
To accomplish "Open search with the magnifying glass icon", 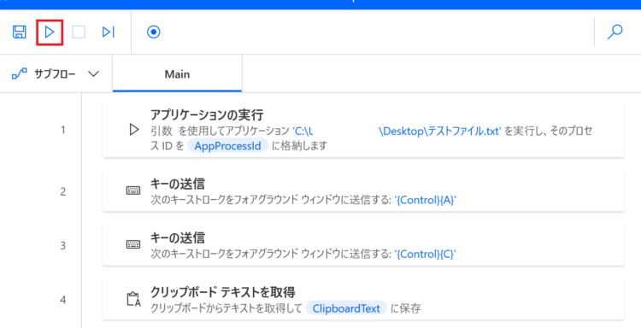I will (x=615, y=32).
